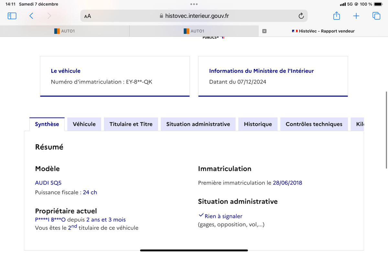Screen dimensions: 388x254
Task: Click the 2nd titulaire ownership line
Action: tap(87, 228)
